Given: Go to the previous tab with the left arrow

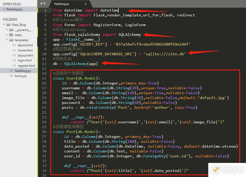Looking at the screenshot, I should tap(41, 3).
